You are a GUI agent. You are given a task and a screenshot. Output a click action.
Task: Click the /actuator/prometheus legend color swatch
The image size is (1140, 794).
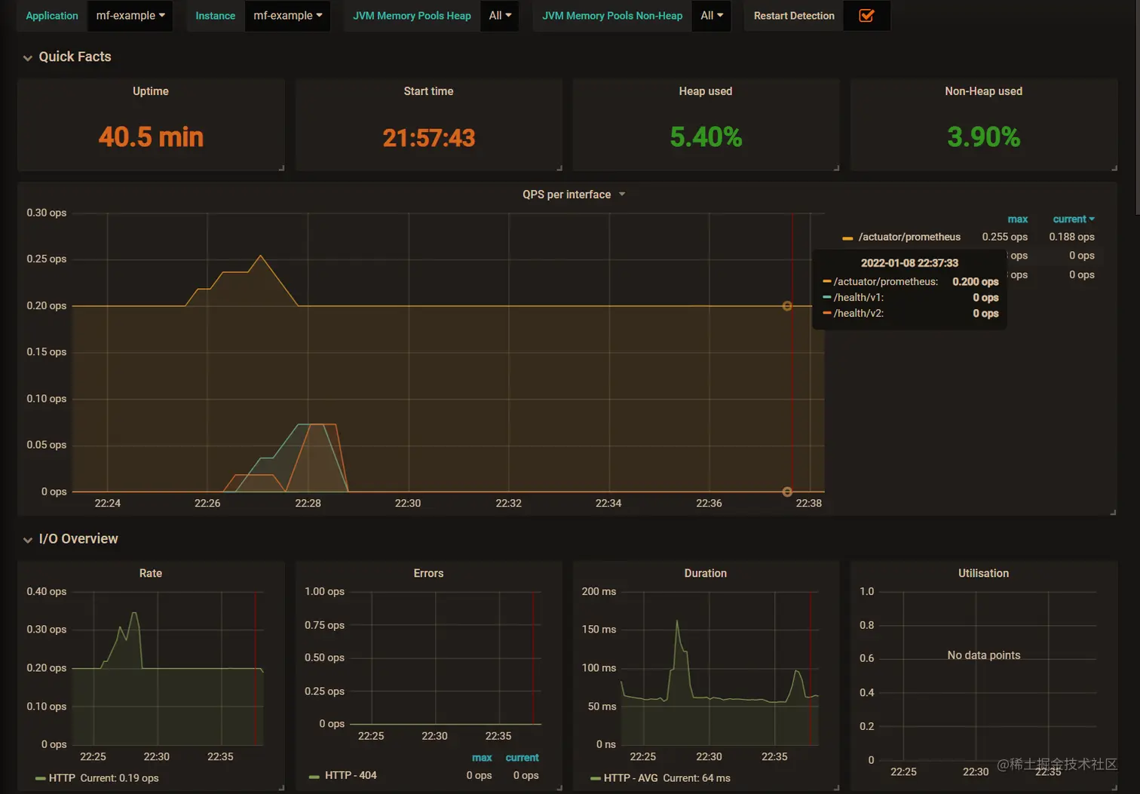[847, 238]
